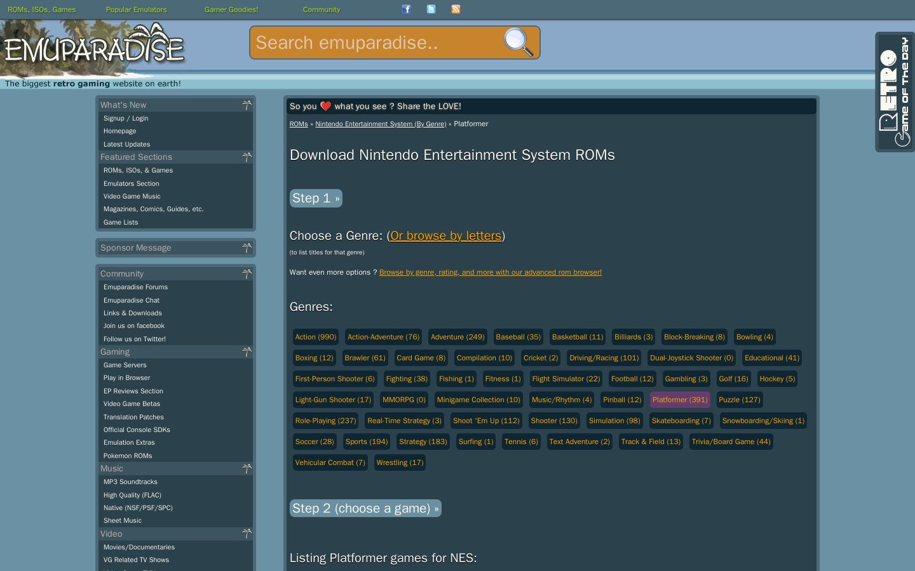The image size is (915, 571).
Task: Select the Vehicular Combat (7) genre
Action: [330, 463]
